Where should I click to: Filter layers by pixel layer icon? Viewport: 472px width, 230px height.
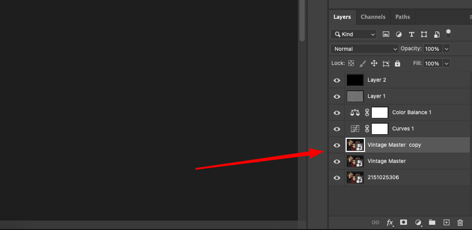385,34
